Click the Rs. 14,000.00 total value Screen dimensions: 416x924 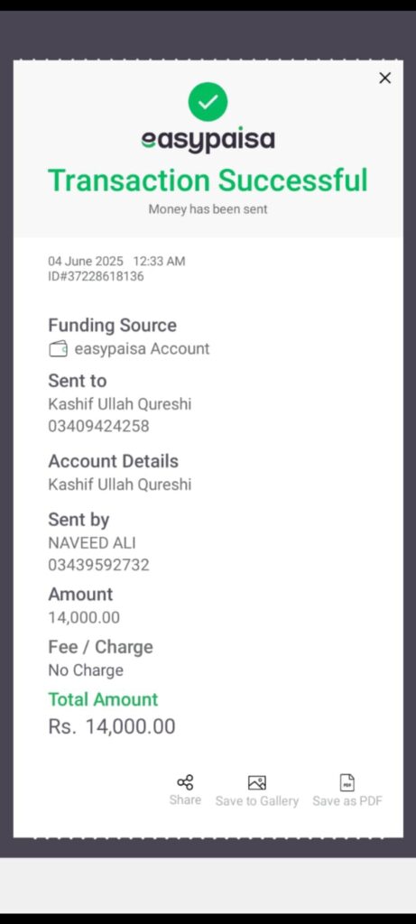112,726
